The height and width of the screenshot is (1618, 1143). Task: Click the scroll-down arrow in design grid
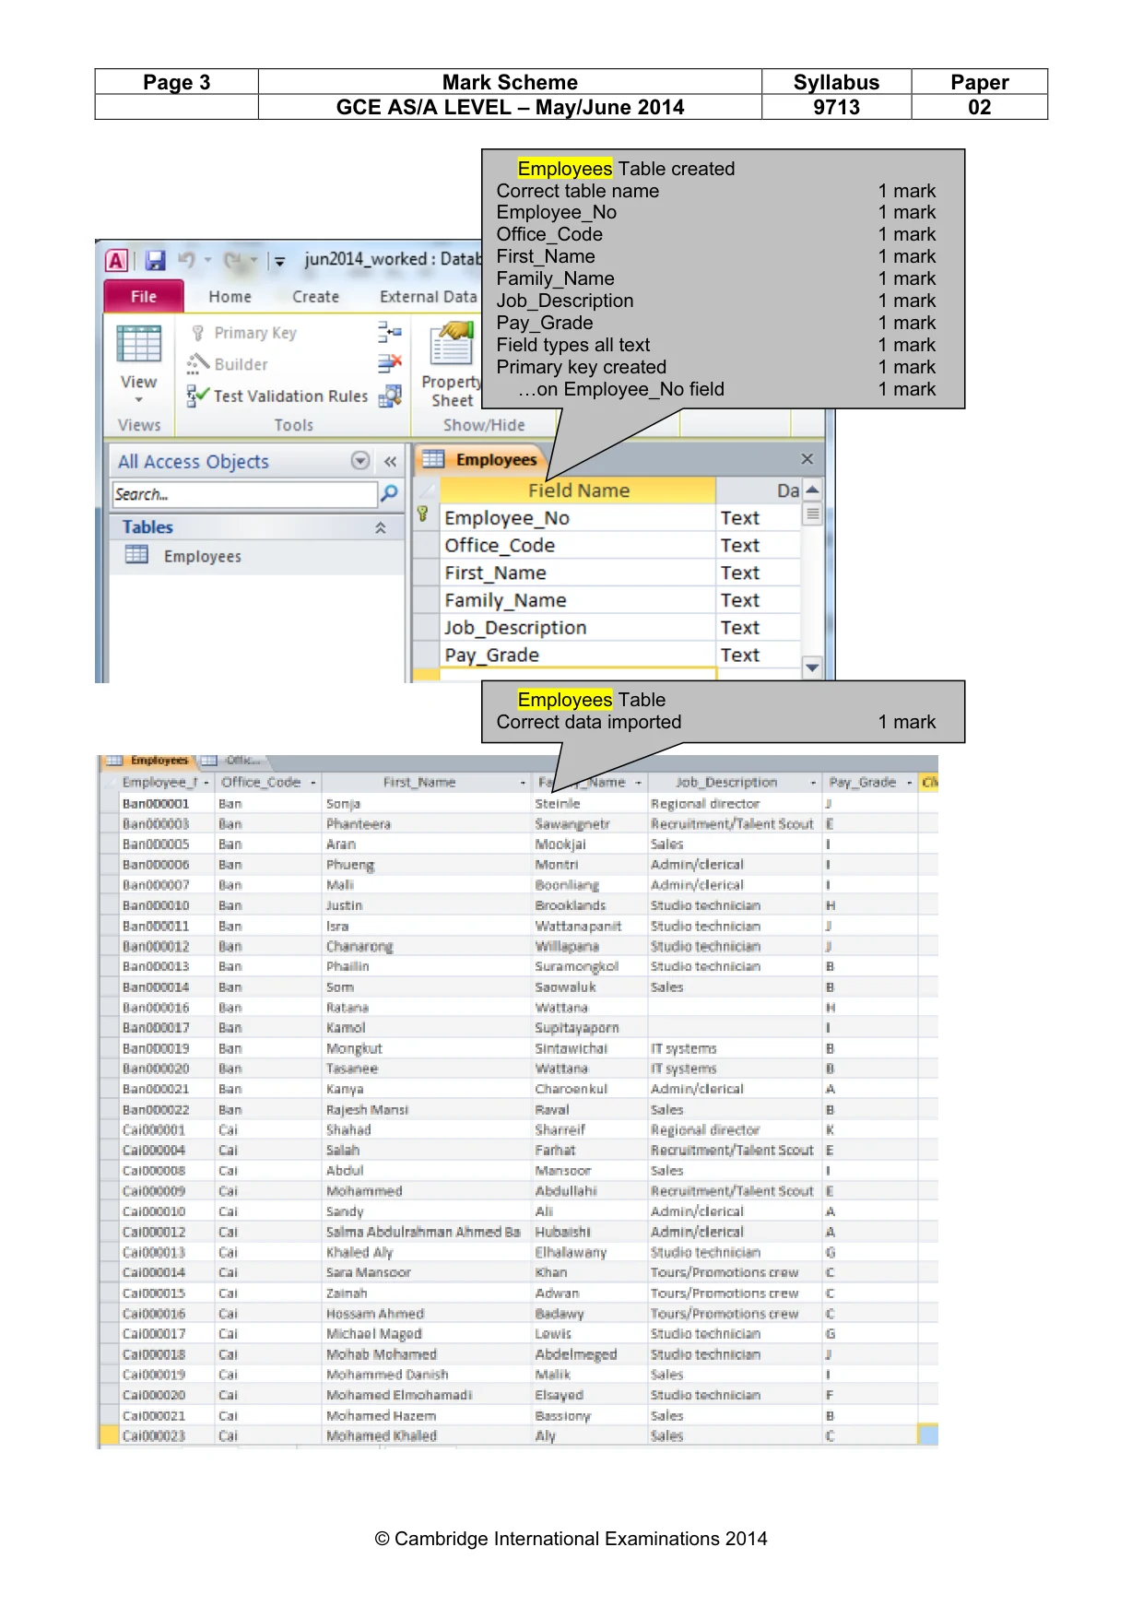[x=812, y=667]
